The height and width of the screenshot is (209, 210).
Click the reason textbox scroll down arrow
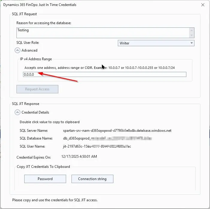pyautogui.click(x=191, y=35)
